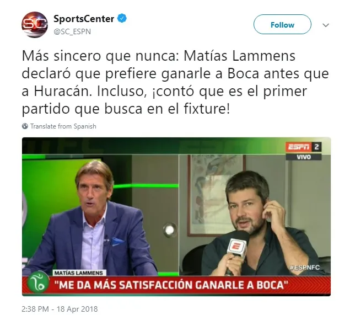The image size is (350, 315).
Task: Click the ESPN 2 channel logo
Action: coord(304,147)
